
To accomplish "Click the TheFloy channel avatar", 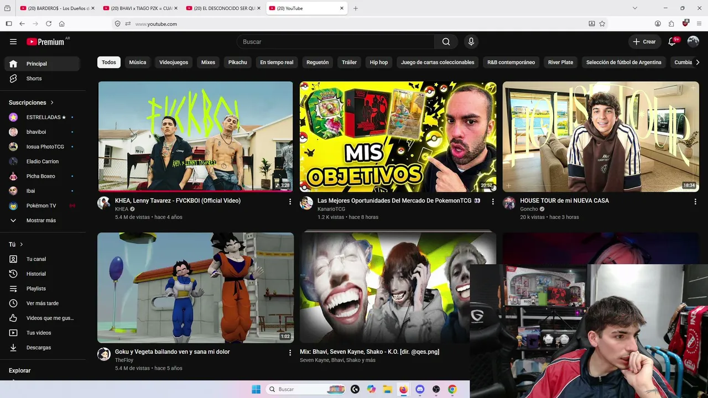I will [x=104, y=354].
